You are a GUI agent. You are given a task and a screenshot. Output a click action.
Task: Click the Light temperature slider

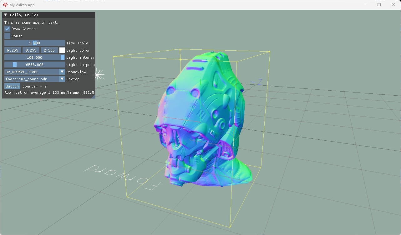pos(34,65)
